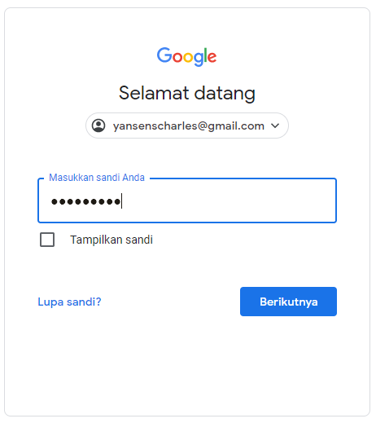
Task: Click the account avatar icon
Action: pyautogui.click(x=98, y=126)
